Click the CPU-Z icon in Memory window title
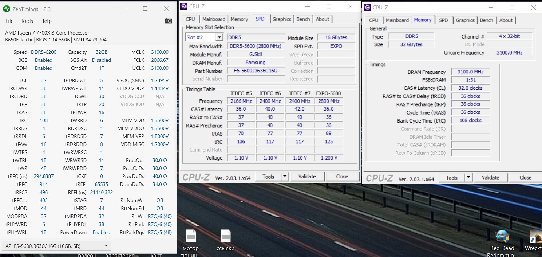The height and width of the screenshot is (257, 542). pos(367,7)
